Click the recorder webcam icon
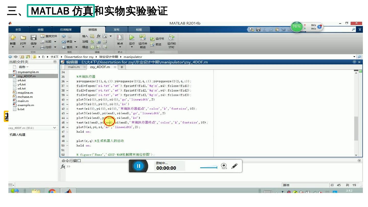Viewport: 368px width, 207px height. coord(224,166)
